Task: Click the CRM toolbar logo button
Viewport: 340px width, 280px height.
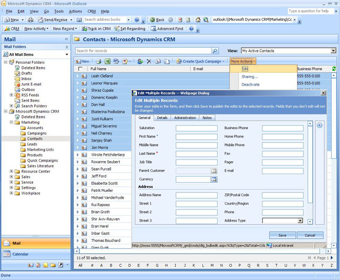Action: click(x=12, y=29)
